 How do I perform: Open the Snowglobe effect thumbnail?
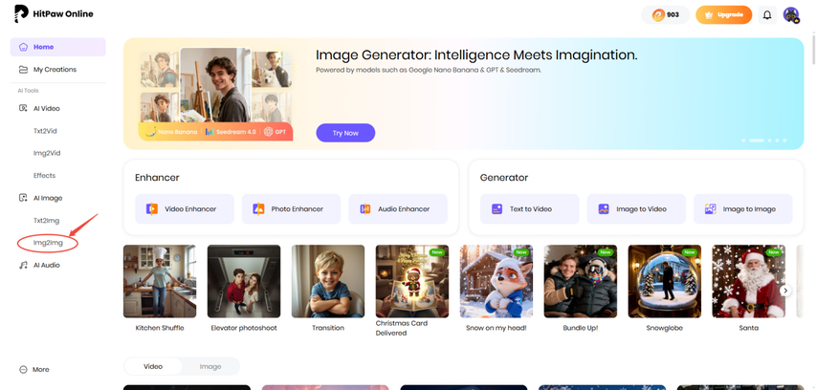tap(665, 281)
